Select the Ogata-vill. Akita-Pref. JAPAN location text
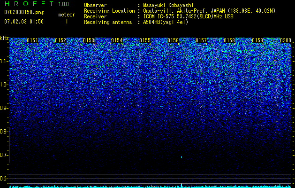This screenshot has height=188, width=295. (209, 11)
